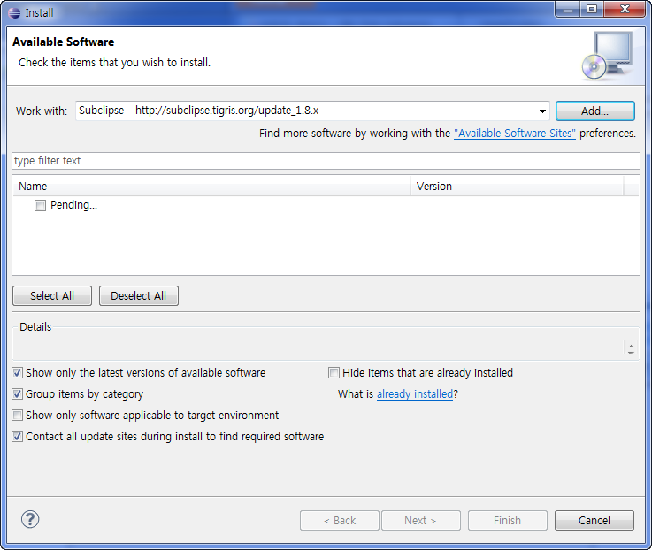Click the help question mark icon

click(30, 519)
